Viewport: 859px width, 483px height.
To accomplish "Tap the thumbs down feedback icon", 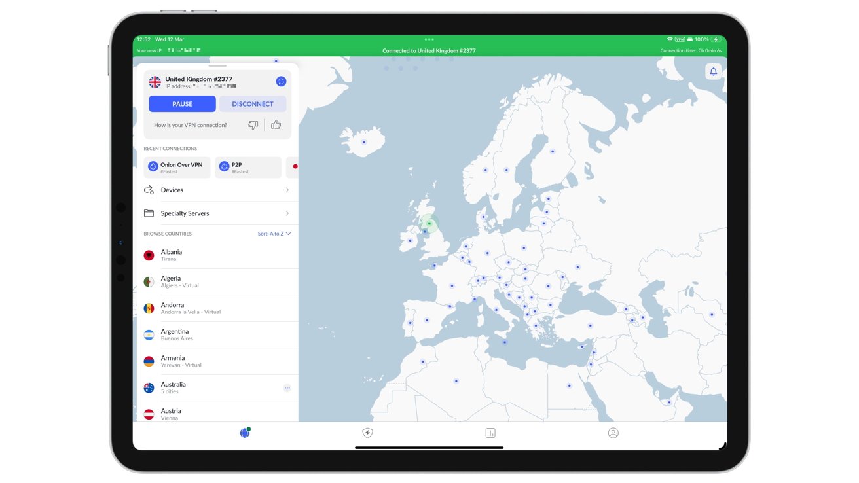I will coord(253,125).
